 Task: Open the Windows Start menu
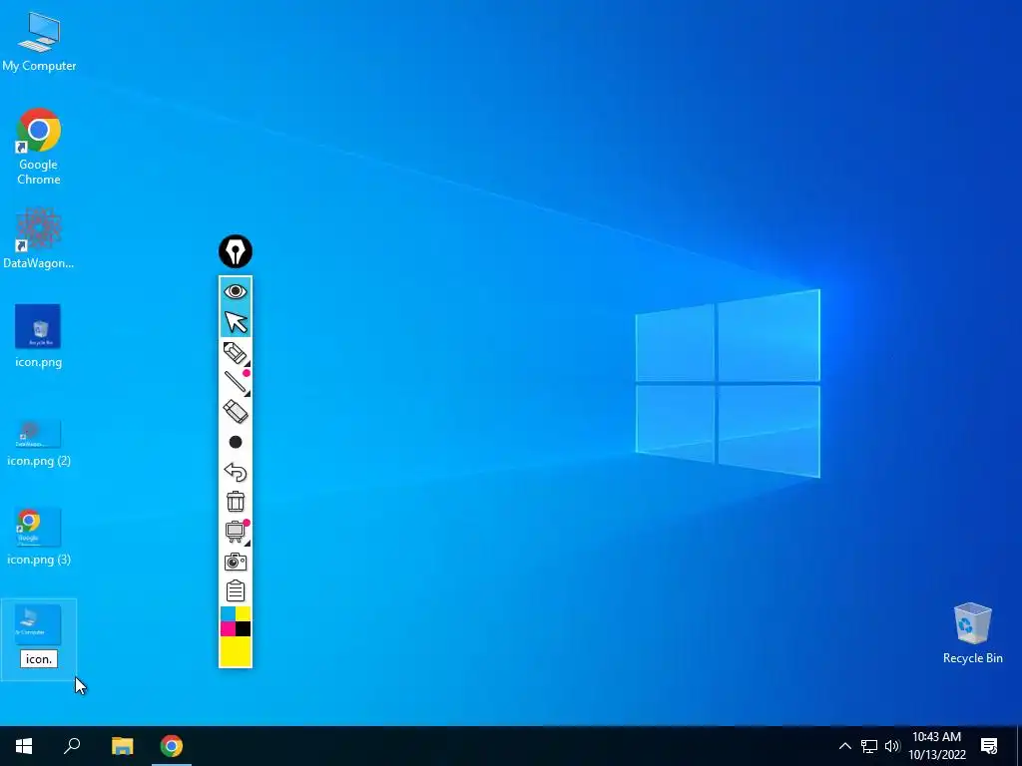point(24,746)
